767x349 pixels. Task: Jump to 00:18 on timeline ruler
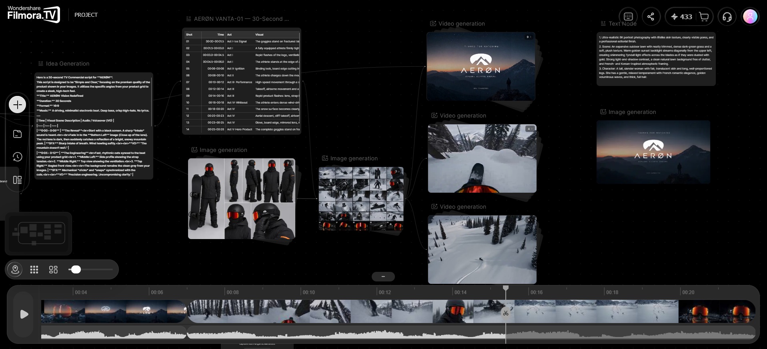point(612,292)
